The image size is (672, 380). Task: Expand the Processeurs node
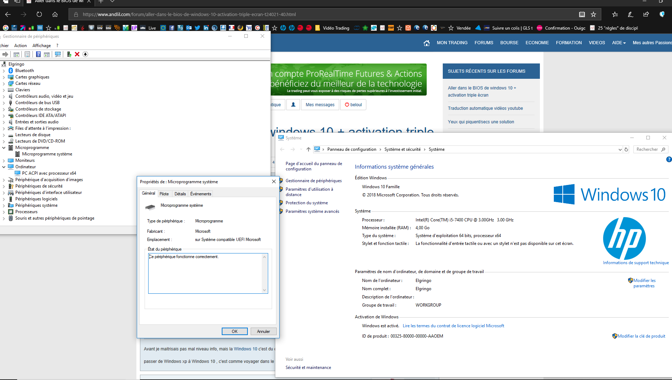point(4,212)
